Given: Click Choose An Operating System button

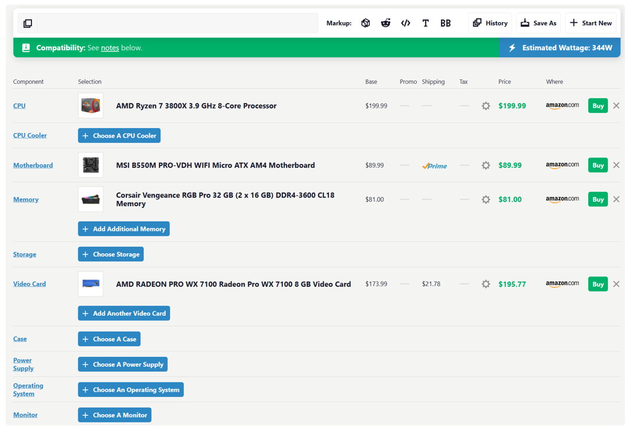Looking at the screenshot, I should coord(131,389).
